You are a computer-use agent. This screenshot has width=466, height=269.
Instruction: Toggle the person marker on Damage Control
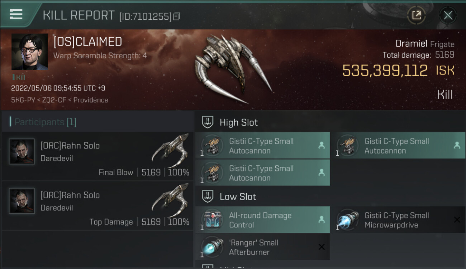pos(322,220)
